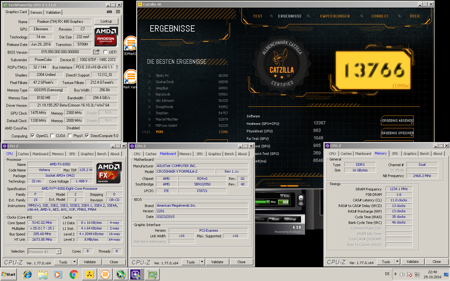Click Validate in the left CPU-Z window

point(90,262)
